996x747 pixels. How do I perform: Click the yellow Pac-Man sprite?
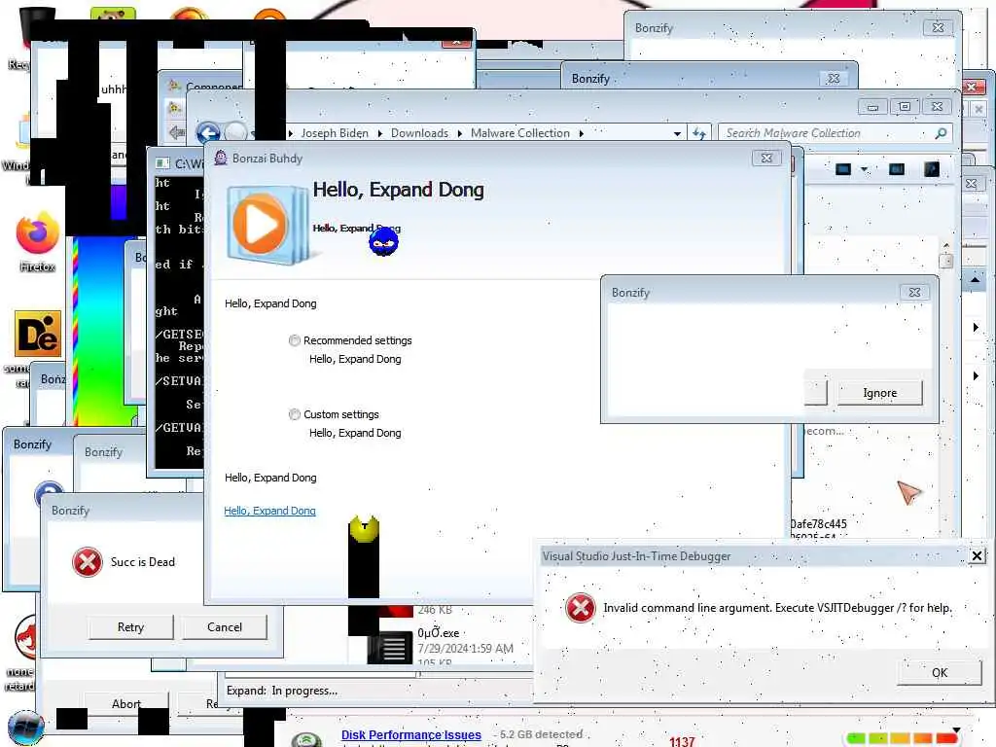pos(364,528)
